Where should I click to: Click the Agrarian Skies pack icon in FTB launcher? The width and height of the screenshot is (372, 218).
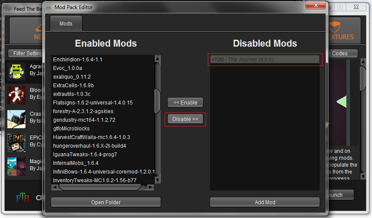[x=16, y=71]
